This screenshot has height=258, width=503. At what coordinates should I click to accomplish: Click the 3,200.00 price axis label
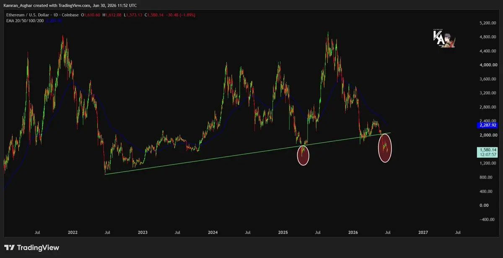point(488,93)
